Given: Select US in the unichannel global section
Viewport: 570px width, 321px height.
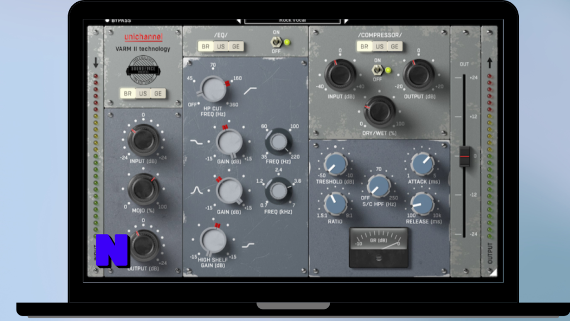Looking at the screenshot, I should [x=143, y=94].
